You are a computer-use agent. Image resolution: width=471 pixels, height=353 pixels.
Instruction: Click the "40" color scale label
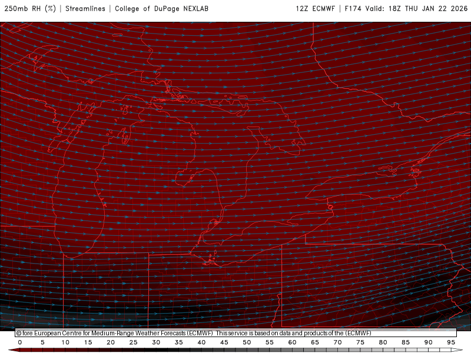point(201,342)
